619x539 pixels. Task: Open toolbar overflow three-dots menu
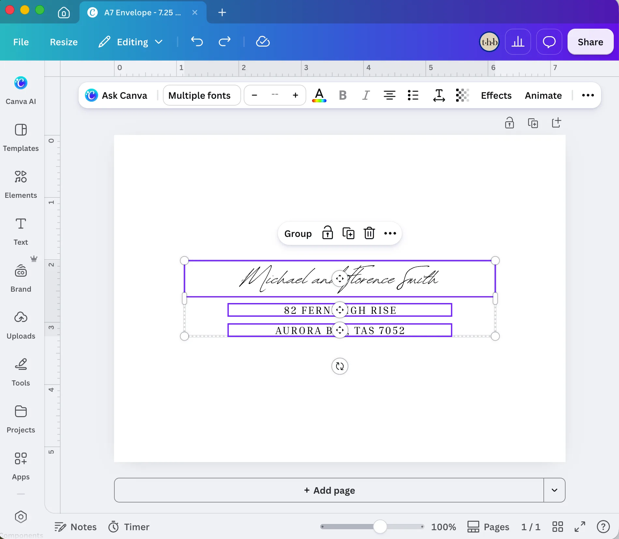coord(588,95)
